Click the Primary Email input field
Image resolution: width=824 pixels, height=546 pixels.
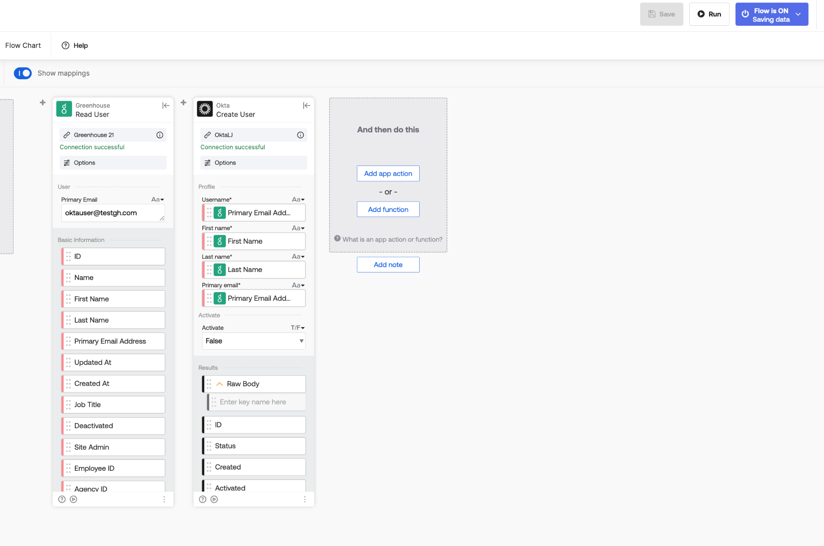(x=113, y=213)
